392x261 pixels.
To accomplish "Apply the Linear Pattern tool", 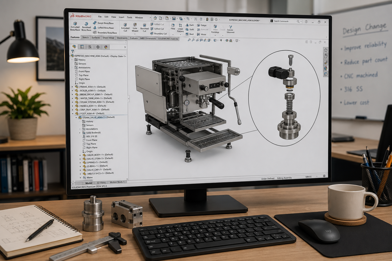I will click(180, 28).
